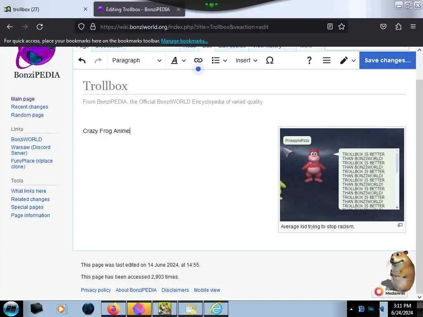Click Manage bookmarks link
The width and height of the screenshot is (423, 317).
[x=185, y=41]
